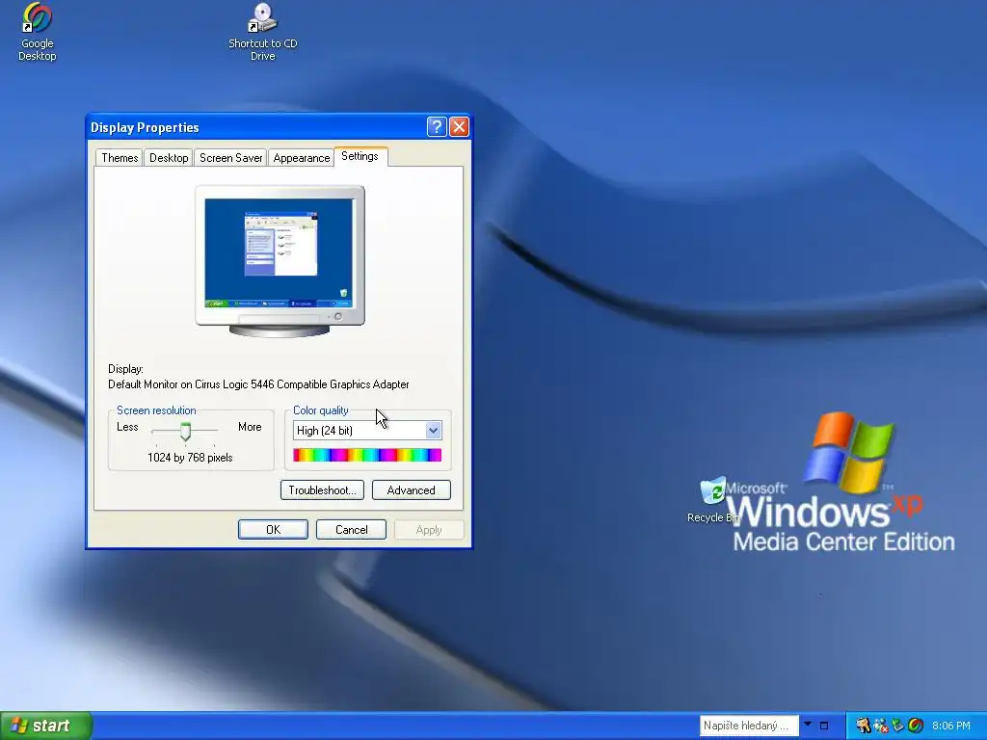Open the desktop search options arrow

point(808,725)
